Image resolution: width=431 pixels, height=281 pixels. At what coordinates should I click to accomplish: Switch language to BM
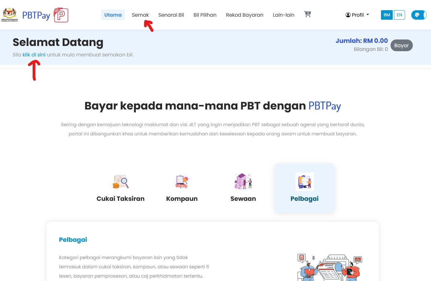coord(387,15)
